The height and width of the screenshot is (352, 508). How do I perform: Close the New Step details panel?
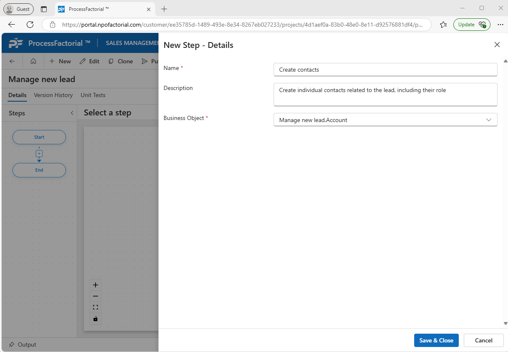coord(497,45)
